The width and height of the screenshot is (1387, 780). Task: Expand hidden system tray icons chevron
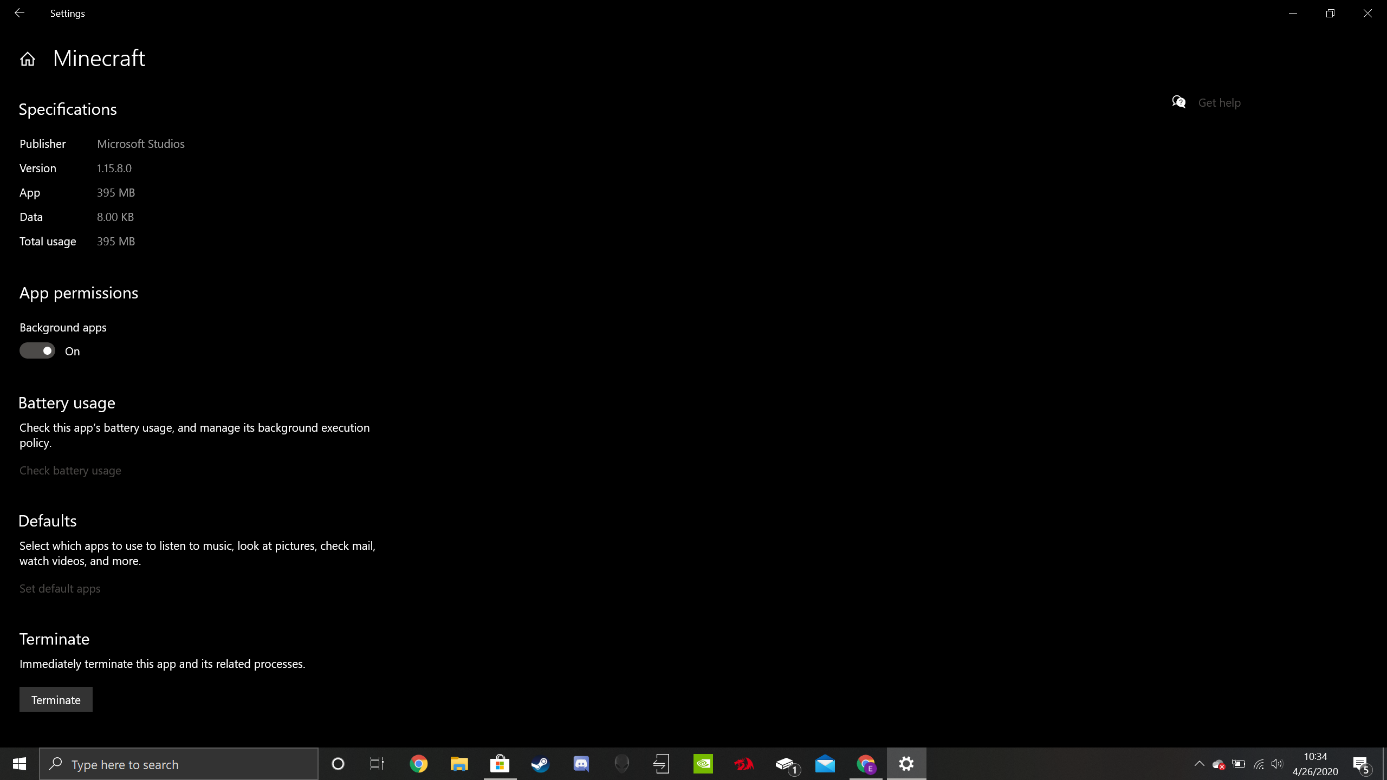(1199, 764)
